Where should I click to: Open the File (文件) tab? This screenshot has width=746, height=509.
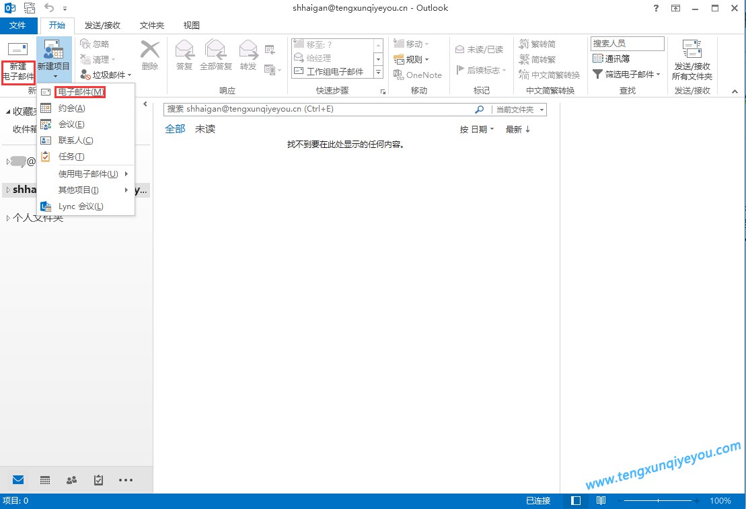point(17,25)
